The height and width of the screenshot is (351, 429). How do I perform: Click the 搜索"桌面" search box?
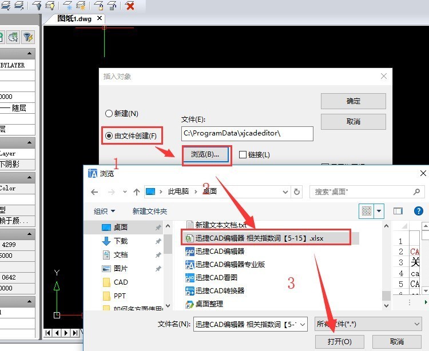click(x=367, y=192)
